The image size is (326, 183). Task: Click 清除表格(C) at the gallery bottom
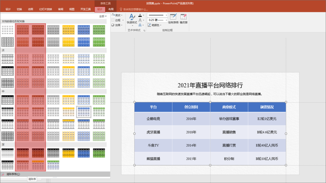pos(55,174)
